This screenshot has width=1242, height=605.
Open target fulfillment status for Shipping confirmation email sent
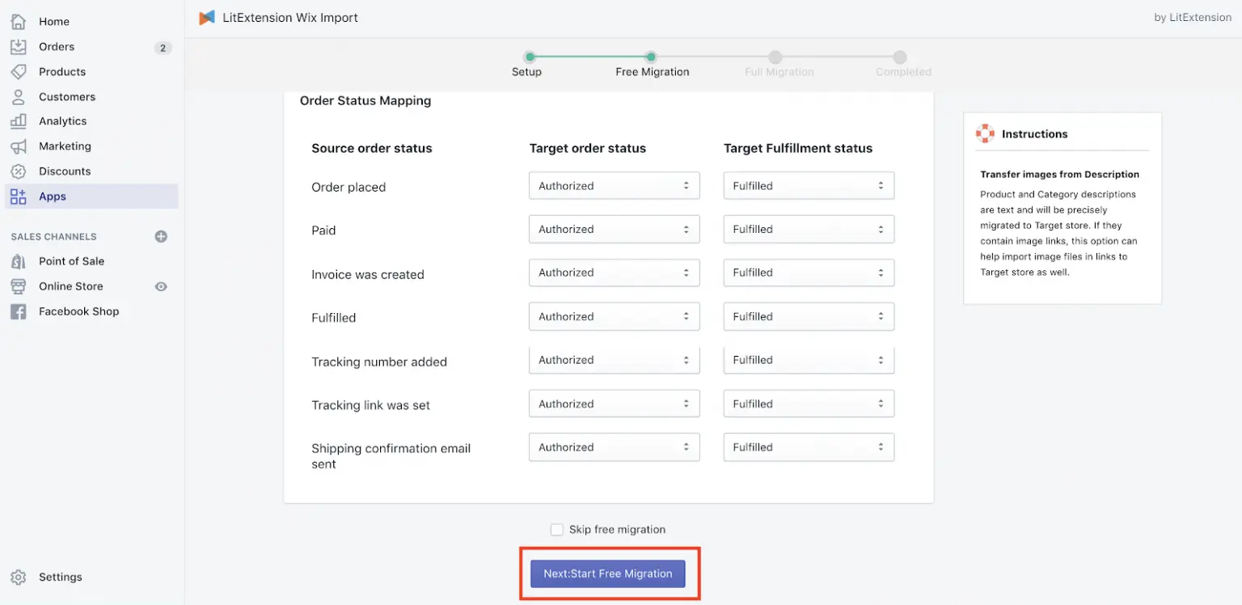click(x=809, y=447)
